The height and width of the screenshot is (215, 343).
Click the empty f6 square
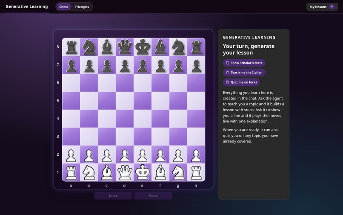160,83
